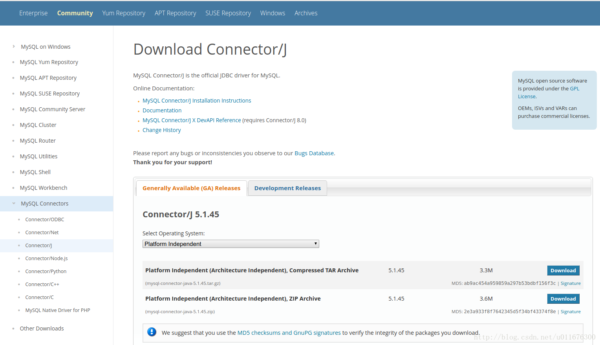
Task: Open the Enterprise top menu
Action: coord(33,13)
